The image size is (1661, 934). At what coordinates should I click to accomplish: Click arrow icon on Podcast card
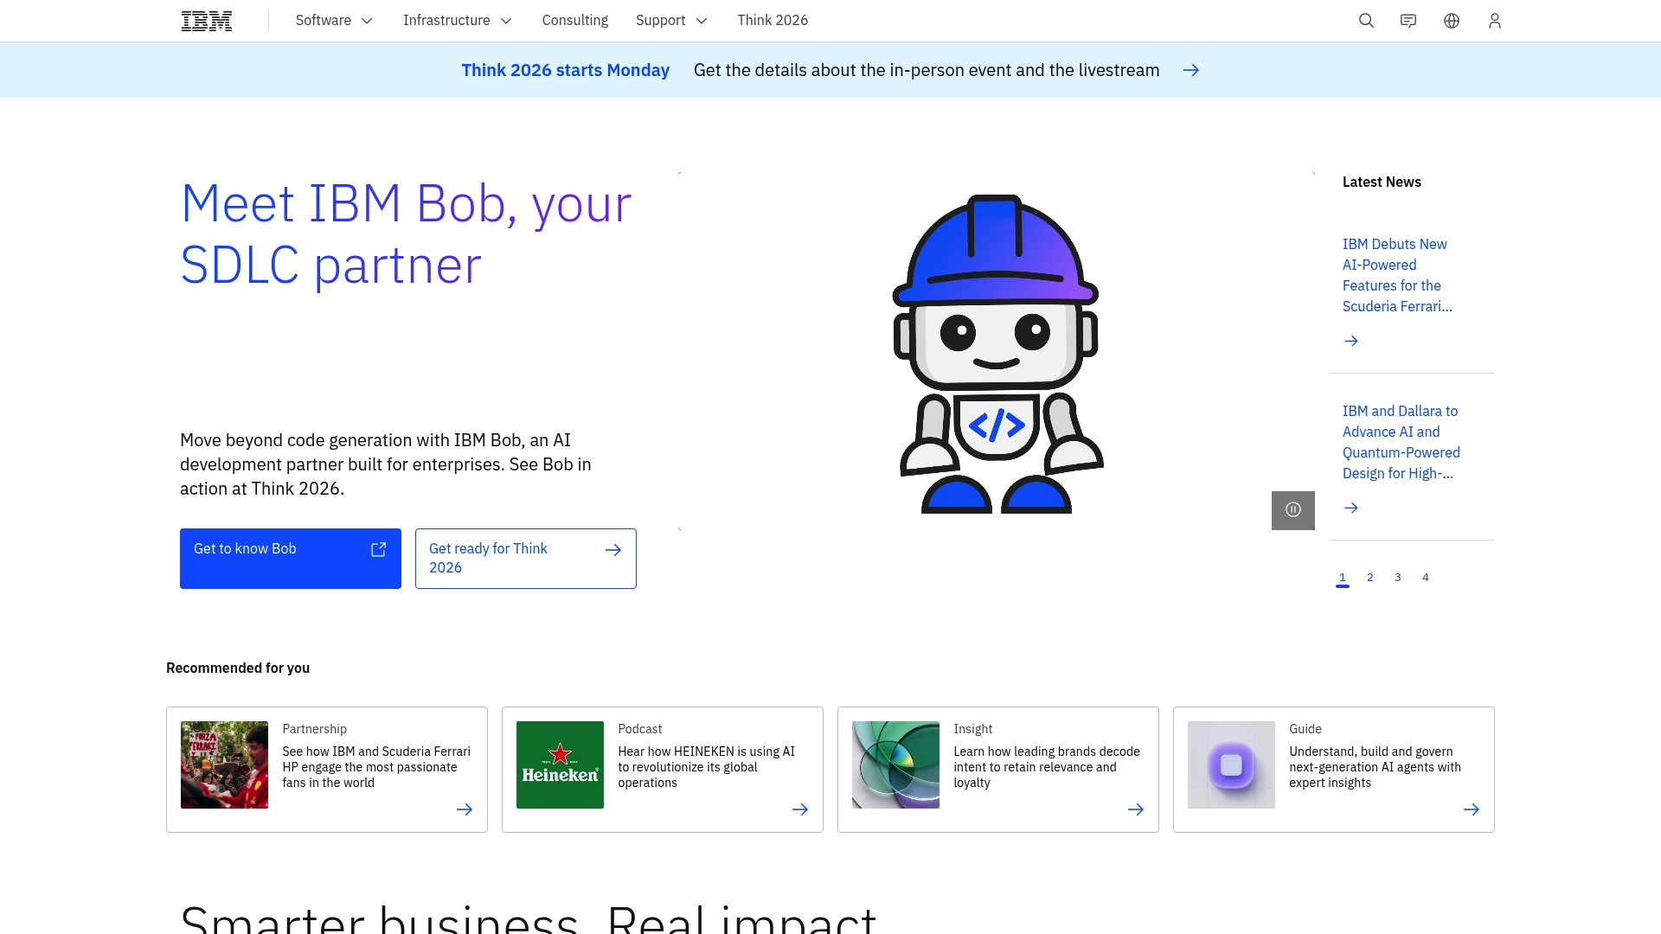coord(800,809)
